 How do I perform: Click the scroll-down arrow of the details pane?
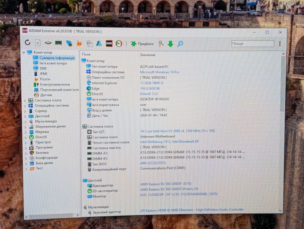(280, 210)
